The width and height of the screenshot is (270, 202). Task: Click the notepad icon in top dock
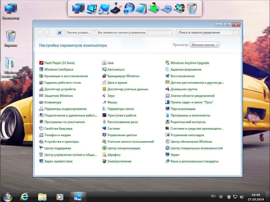(141, 9)
